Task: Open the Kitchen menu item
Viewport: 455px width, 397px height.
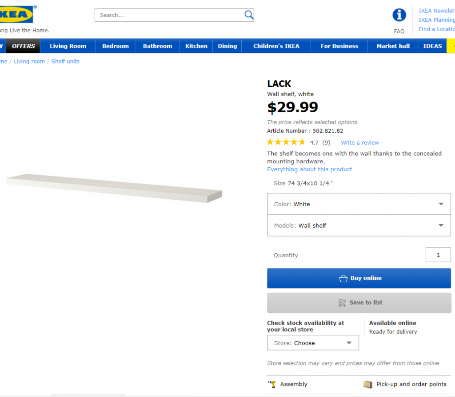Action: click(x=196, y=46)
